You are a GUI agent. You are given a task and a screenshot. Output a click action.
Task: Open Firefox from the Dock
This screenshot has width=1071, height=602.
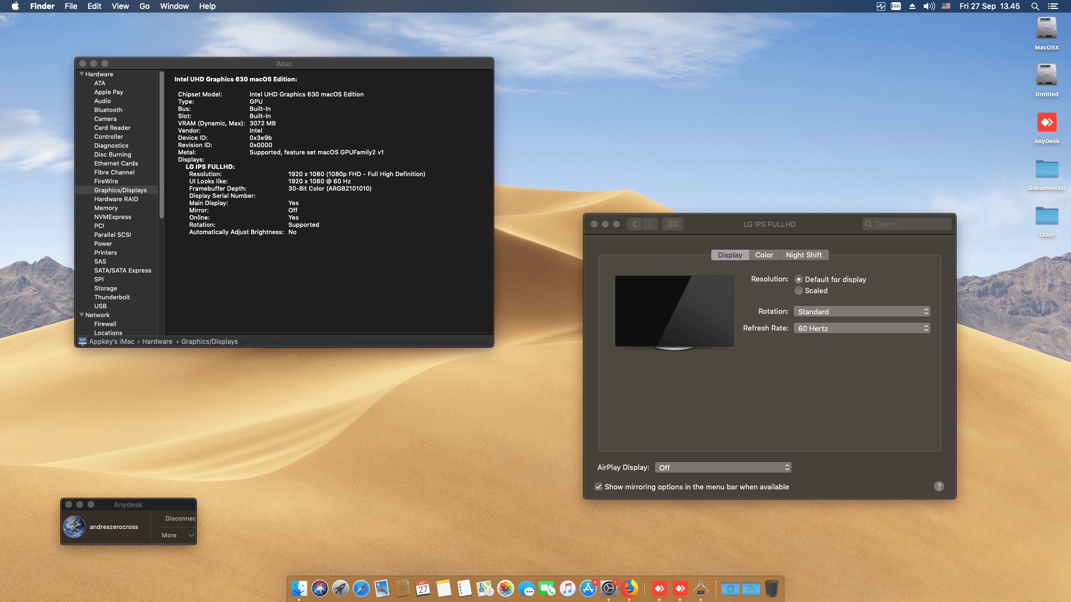click(629, 588)
